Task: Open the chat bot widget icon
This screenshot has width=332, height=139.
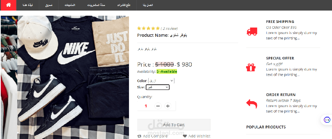Action: pos(327,120)
